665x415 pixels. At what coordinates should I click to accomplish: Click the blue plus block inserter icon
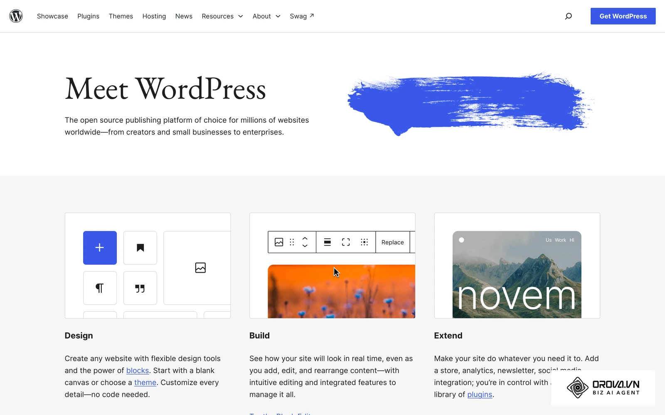[x=100, y=248]
